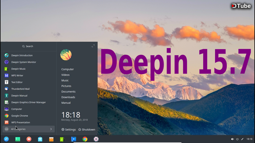Image resolution: width=255 pixels, height=143 pixels.
Task: Click the dock clock showing 18:18
Action: pyautogui.click(x=249, y=139)
